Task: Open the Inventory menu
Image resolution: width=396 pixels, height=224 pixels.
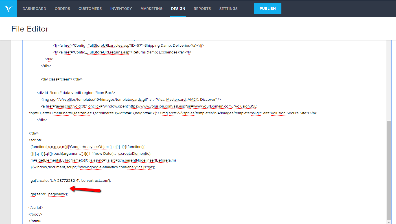Action: click(121, 9)
